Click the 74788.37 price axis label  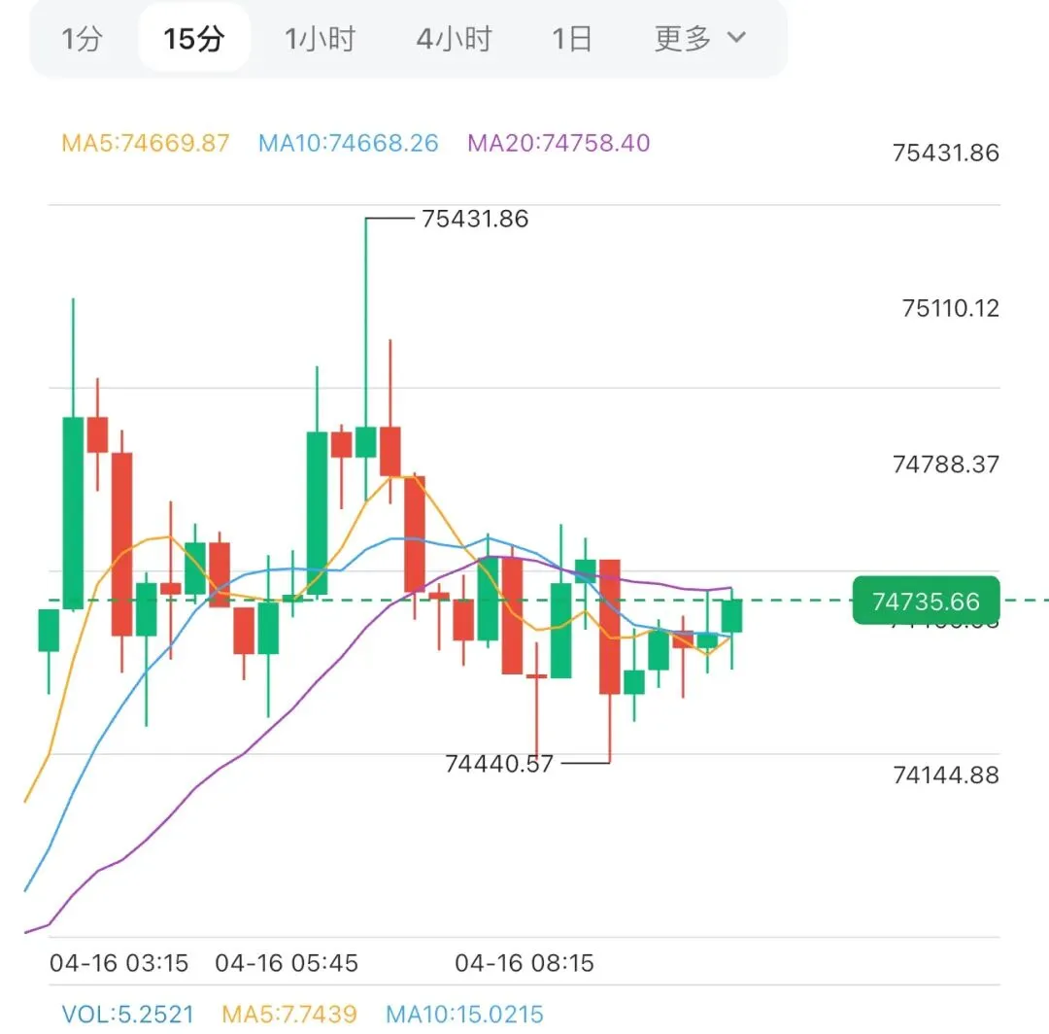[945, 464]
